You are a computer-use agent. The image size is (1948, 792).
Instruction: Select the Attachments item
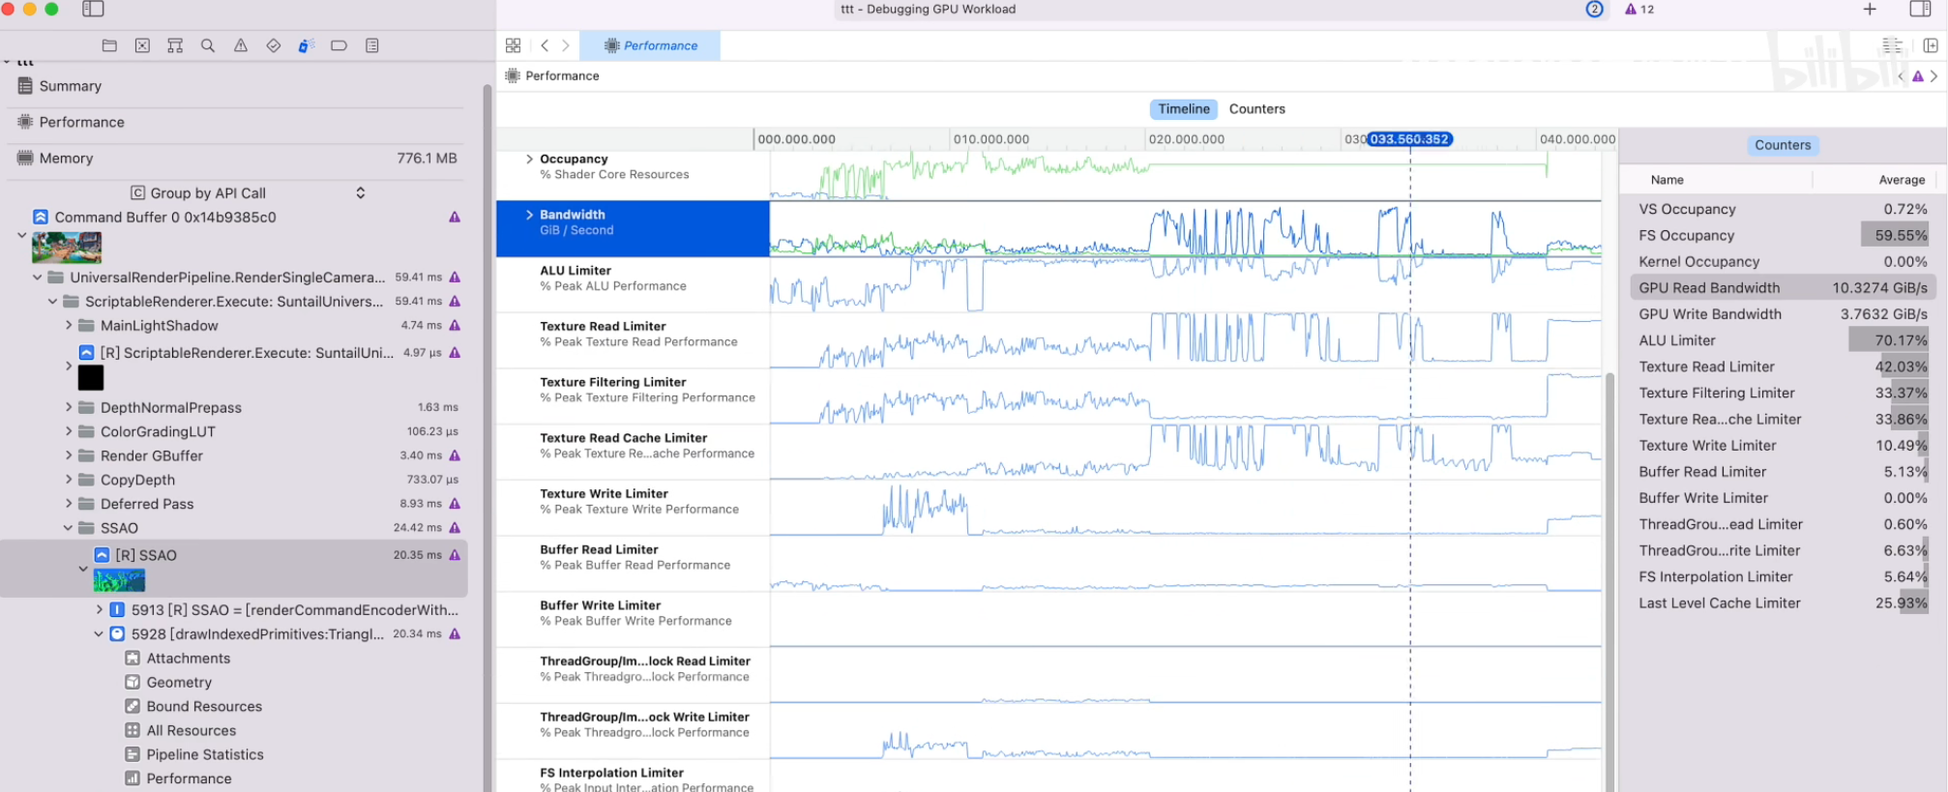pos(189,659)
